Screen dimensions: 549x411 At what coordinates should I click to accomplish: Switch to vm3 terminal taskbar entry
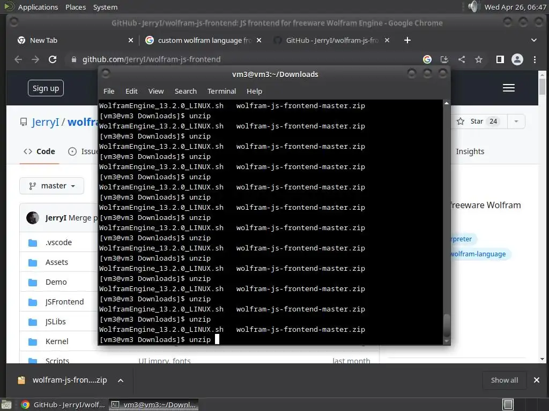click(154, 405)
